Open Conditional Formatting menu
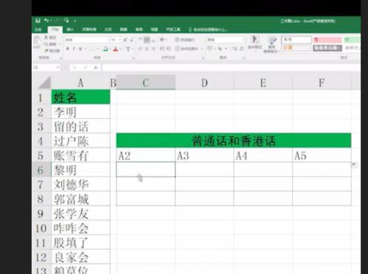Image resolution: width=368 pixels, height=274 pixels. [x=255, y=43]
